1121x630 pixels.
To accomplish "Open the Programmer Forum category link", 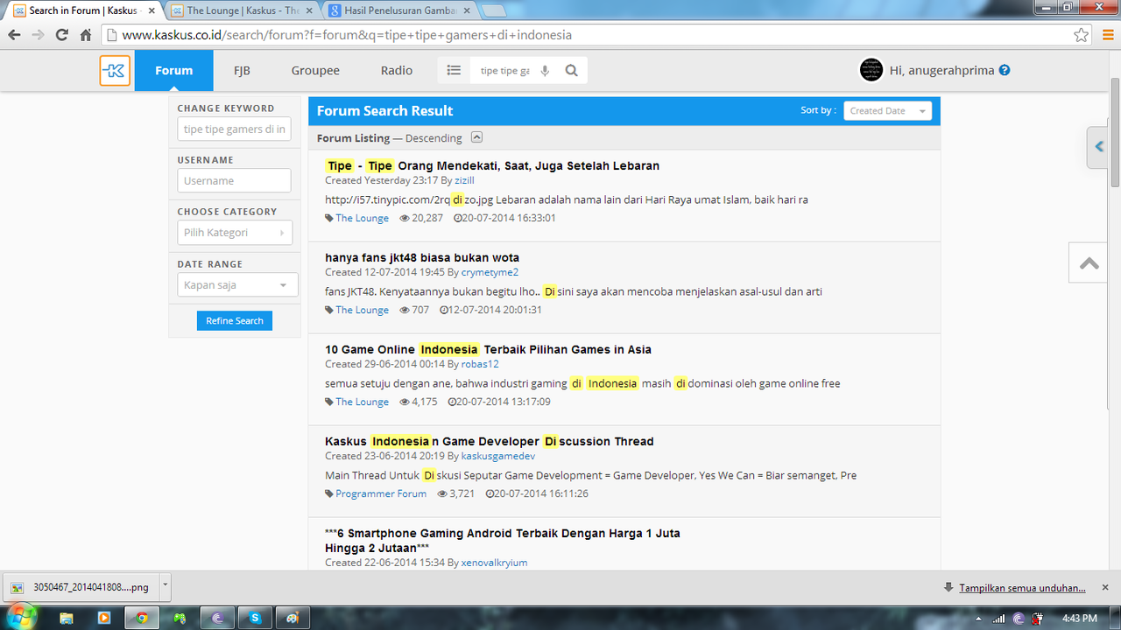I will tap(381, 494).
